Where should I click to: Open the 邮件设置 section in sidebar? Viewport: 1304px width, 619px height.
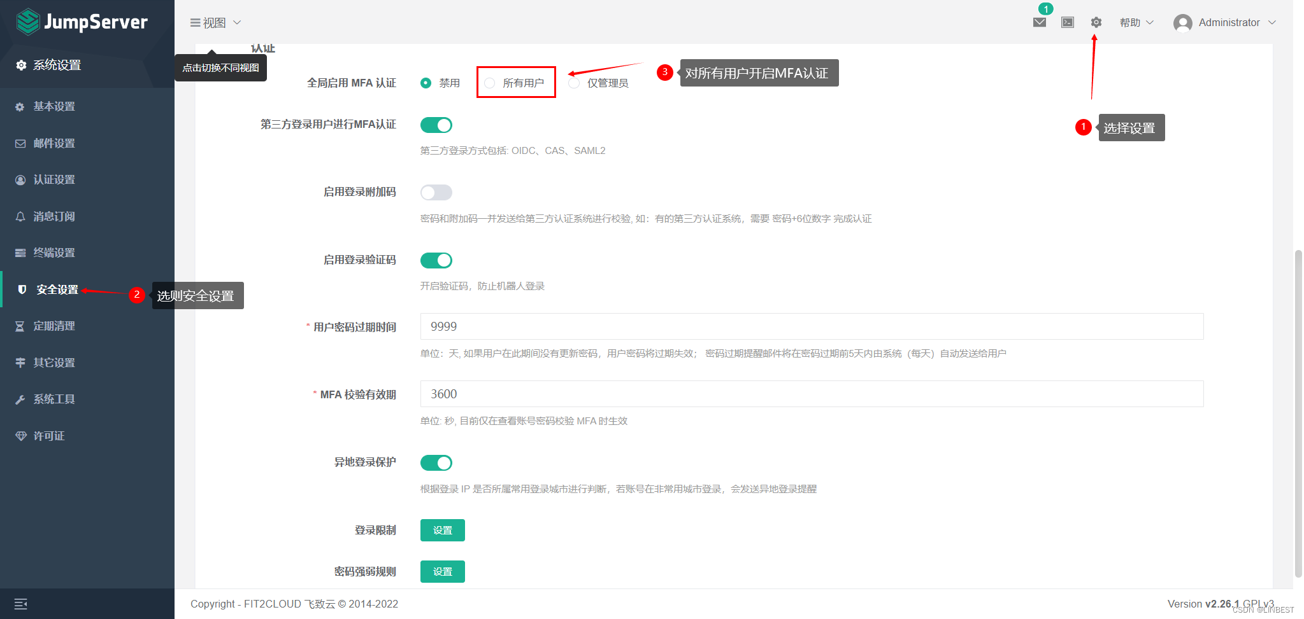pos(54,143)
